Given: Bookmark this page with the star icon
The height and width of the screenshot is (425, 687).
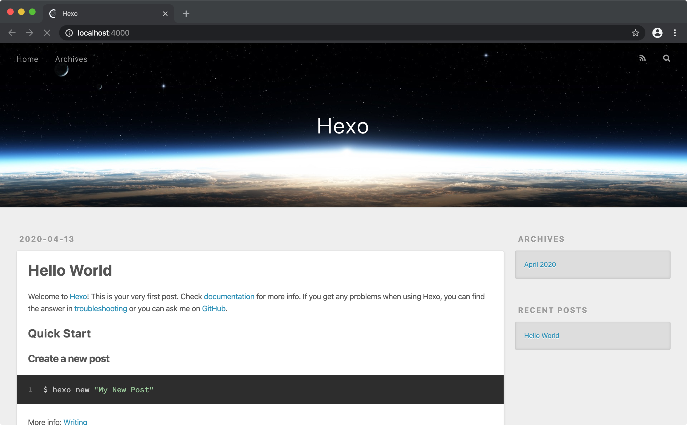Looking at the screenshot, I should coord(635,33).
